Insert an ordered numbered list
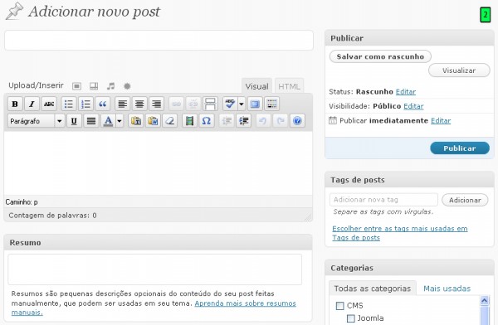Screen dimensions: 498x325 85,104
